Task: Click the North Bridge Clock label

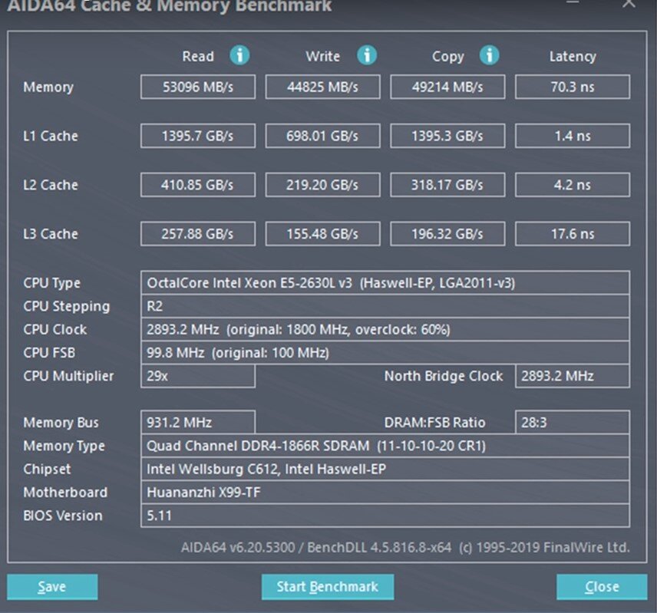Action: [x=444, y=376]
